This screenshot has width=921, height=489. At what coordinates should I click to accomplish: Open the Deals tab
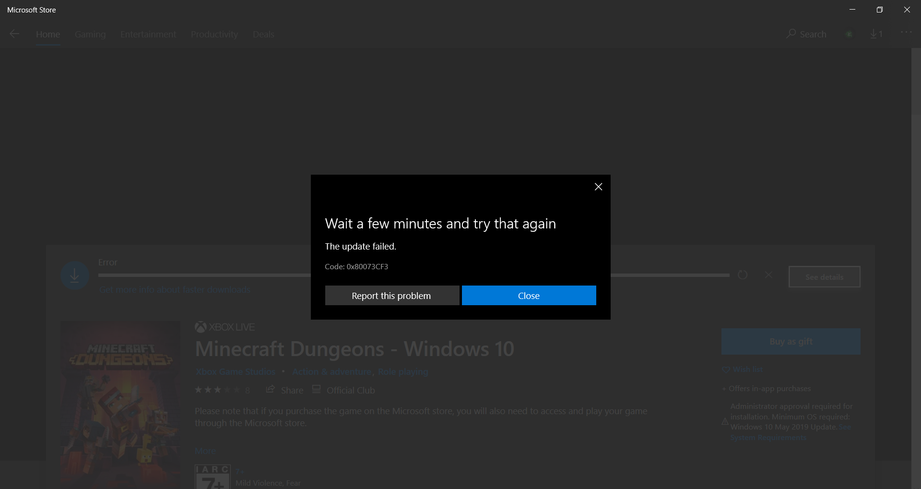263,35
